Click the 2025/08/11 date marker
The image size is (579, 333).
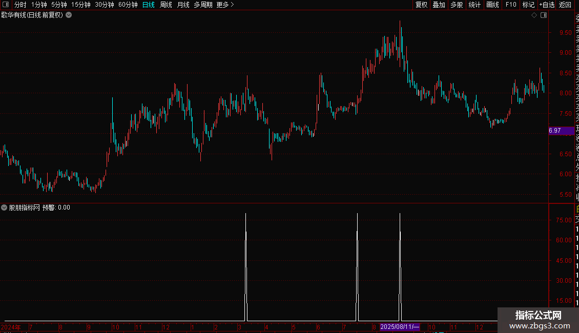[400, 327]
